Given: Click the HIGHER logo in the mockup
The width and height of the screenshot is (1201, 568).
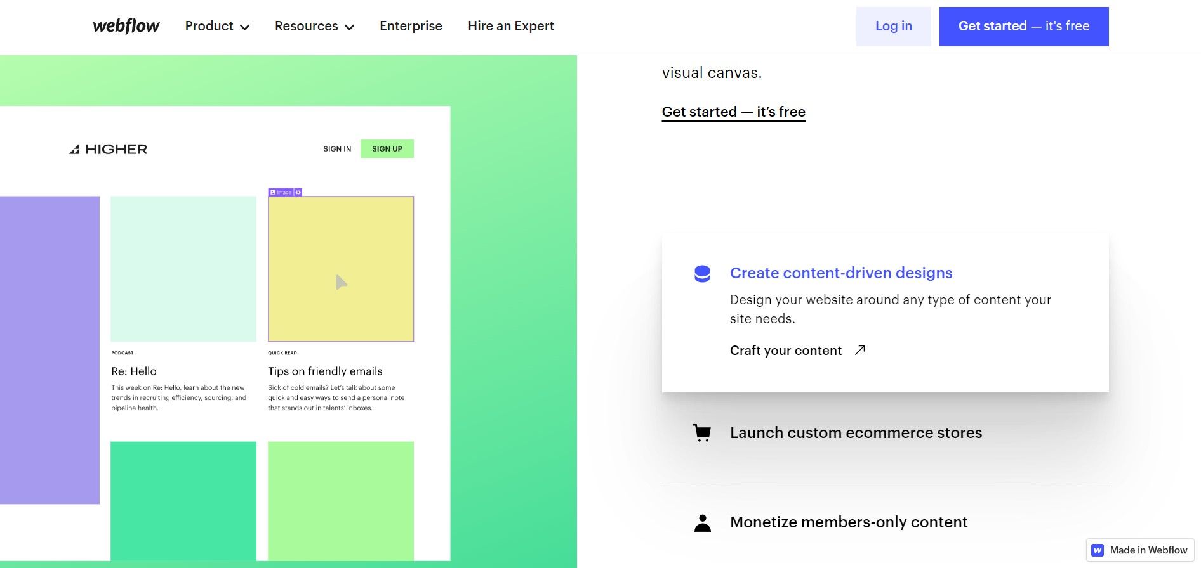Looking at the screenshot, I should point(109,149).
